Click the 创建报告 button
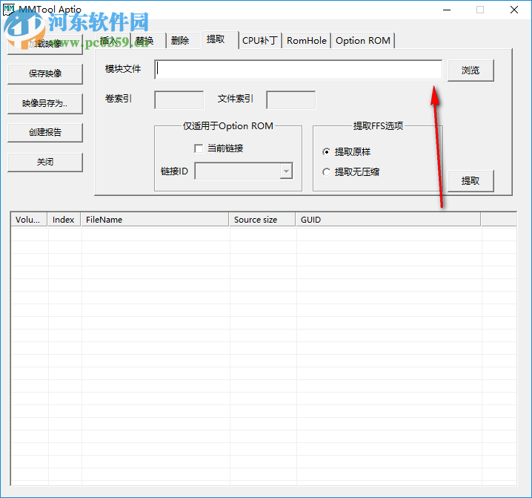This screenshot has width=532, height=498. tap(45, 132)
